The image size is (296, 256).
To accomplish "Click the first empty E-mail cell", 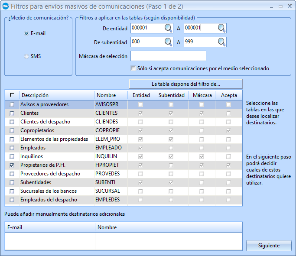I will pyautogui.click(x=50, y=237).
